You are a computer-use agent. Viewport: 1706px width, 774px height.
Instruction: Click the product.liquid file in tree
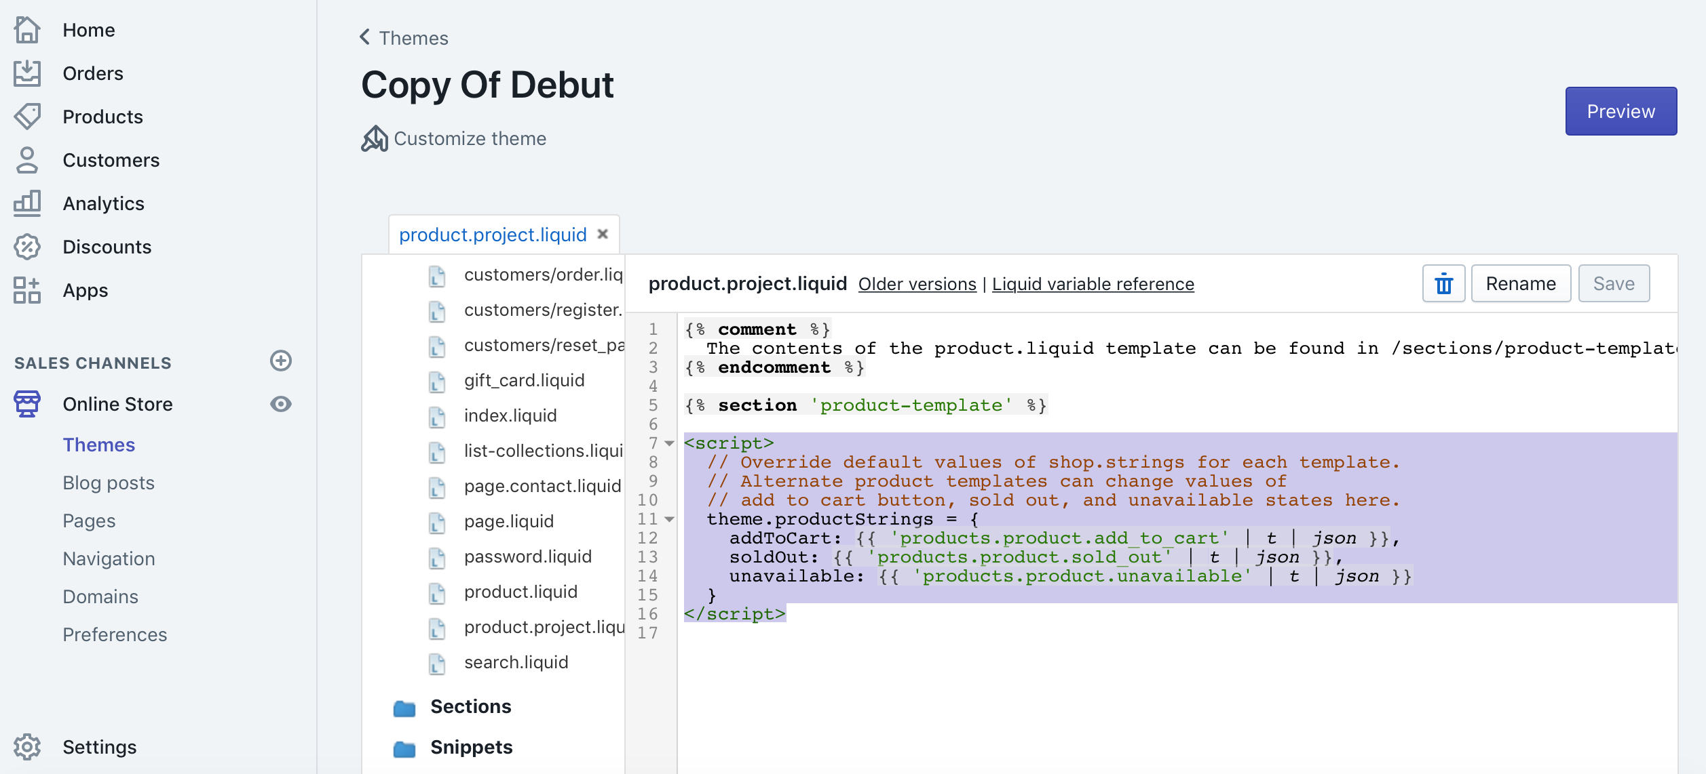click(521, 590)
